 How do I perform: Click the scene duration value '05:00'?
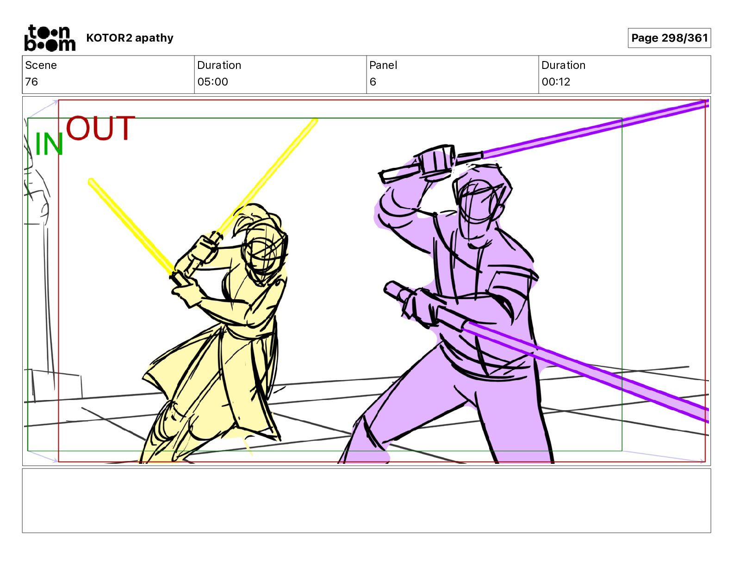[212, 82]
